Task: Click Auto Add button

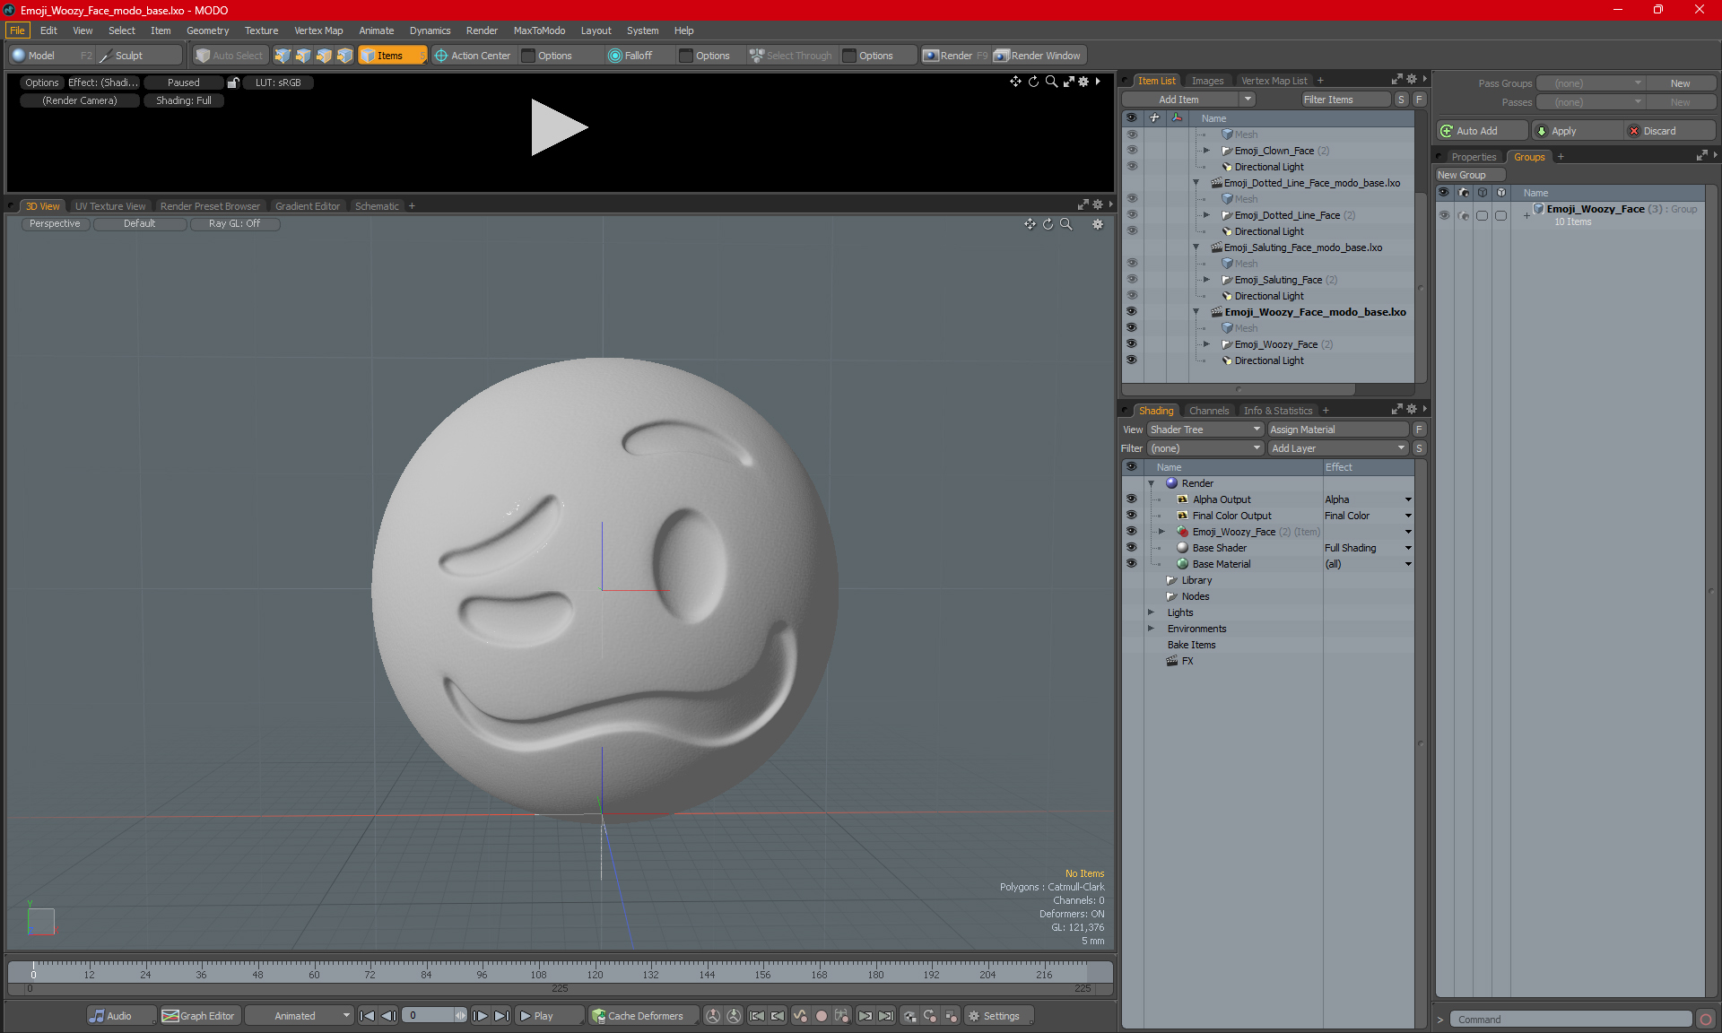Action: pos(1483,131)
